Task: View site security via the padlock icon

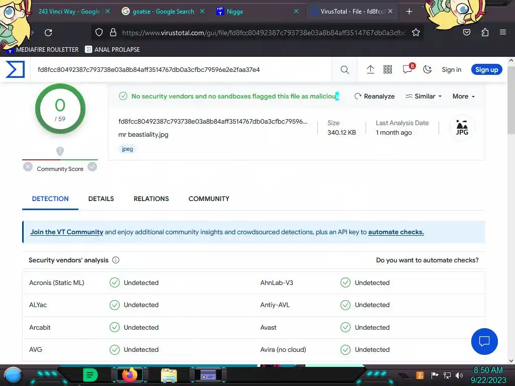Action: (113, 33)
